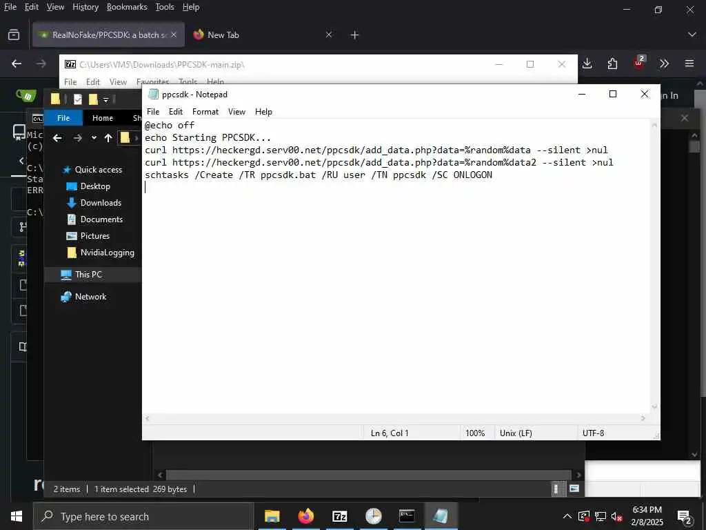Open the notification center icon
The width and height of the screenshot is (706, 530).
(x=685, y=518)
